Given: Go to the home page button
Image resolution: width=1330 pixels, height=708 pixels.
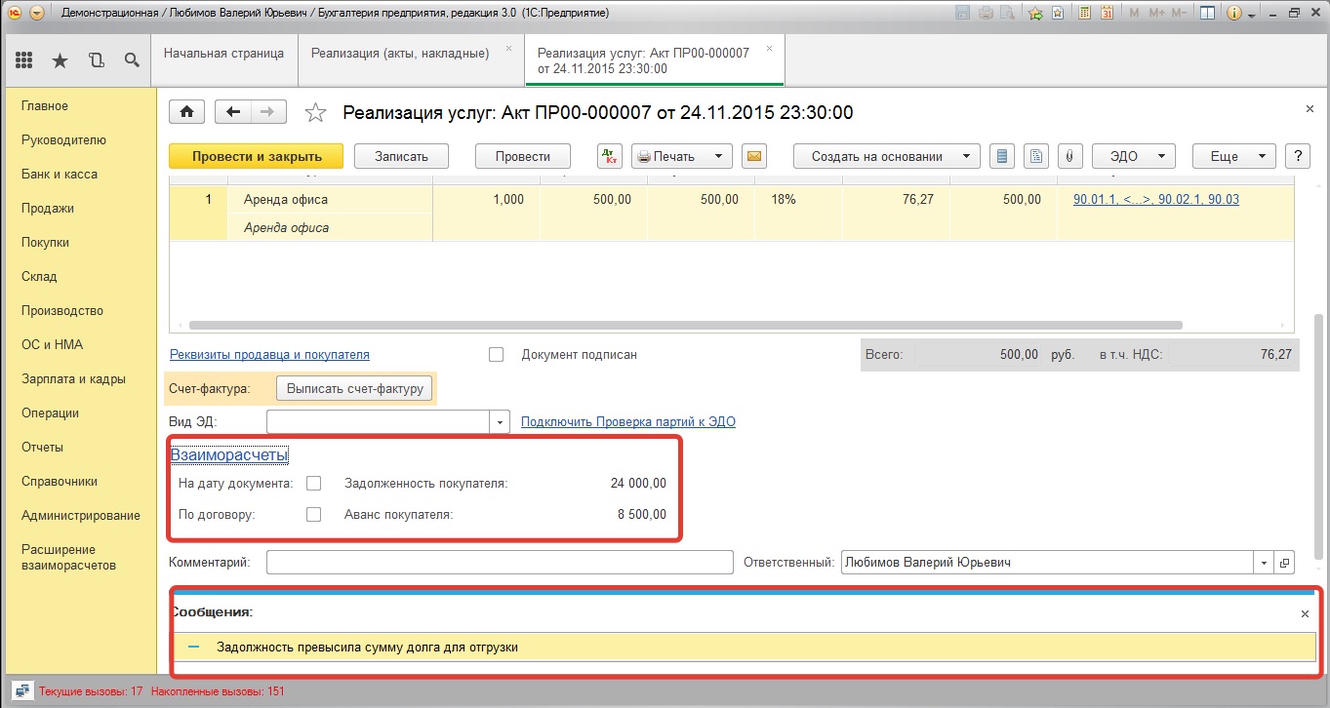Looking at the screenshot, I should (186, 112).
